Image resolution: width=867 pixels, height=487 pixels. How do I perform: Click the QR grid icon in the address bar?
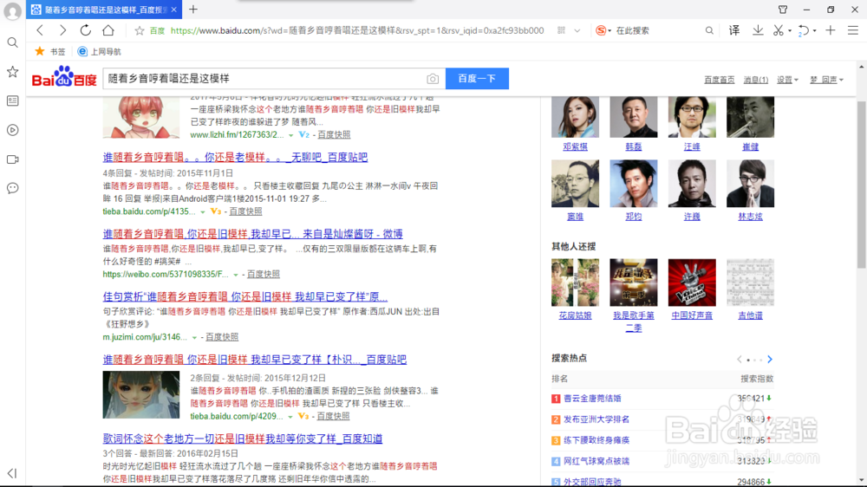[x=561, y=30]
